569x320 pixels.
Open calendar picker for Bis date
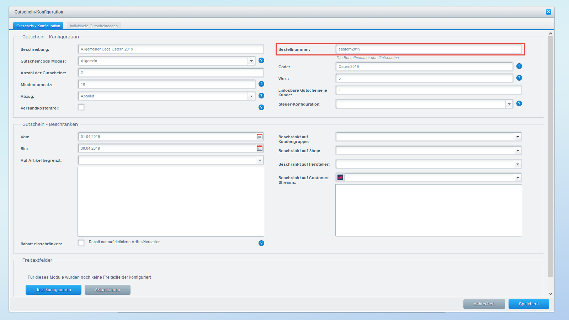click(260, 148)
